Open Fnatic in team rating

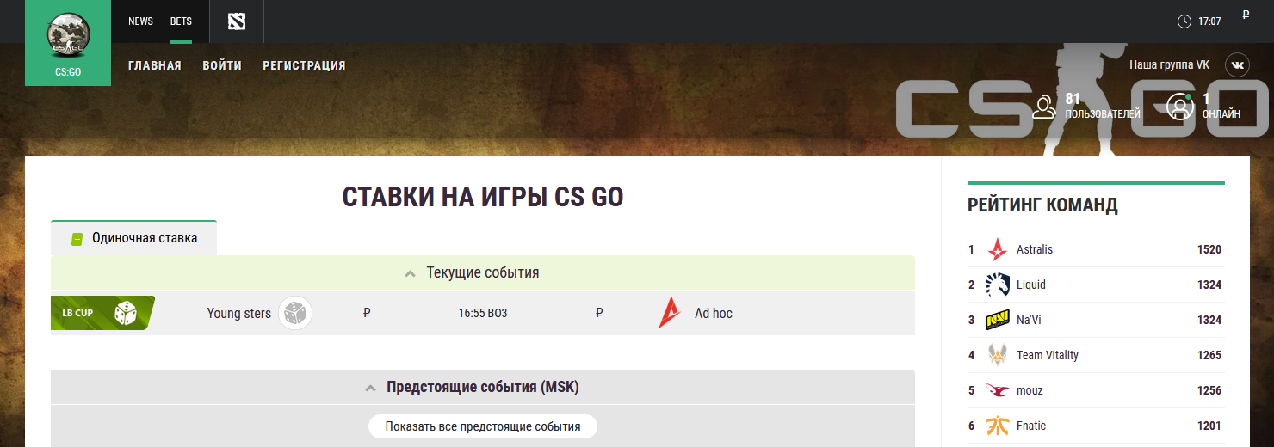[x=1031, y=426]
